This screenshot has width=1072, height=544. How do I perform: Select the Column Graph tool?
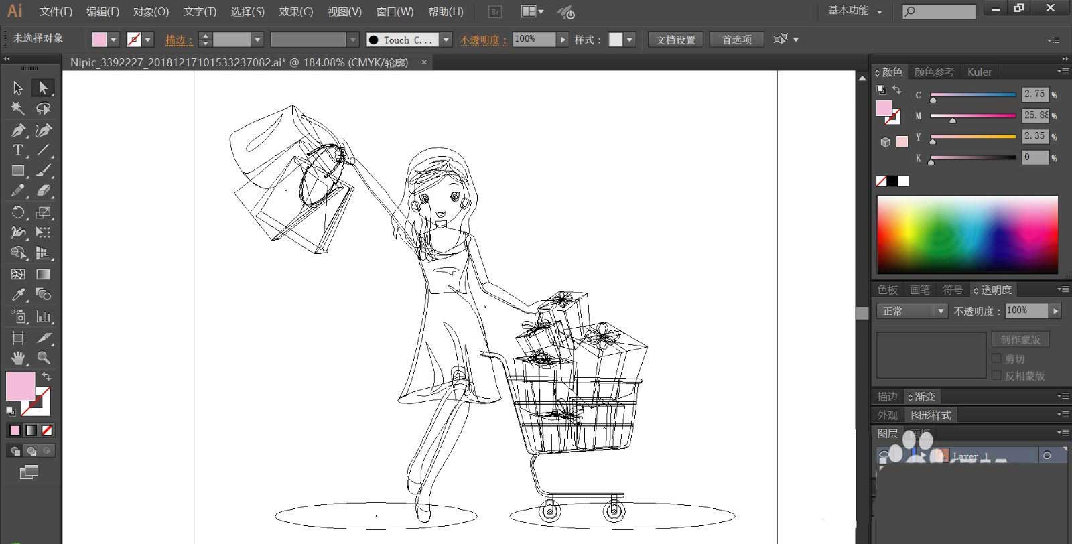tap(43, 316)
